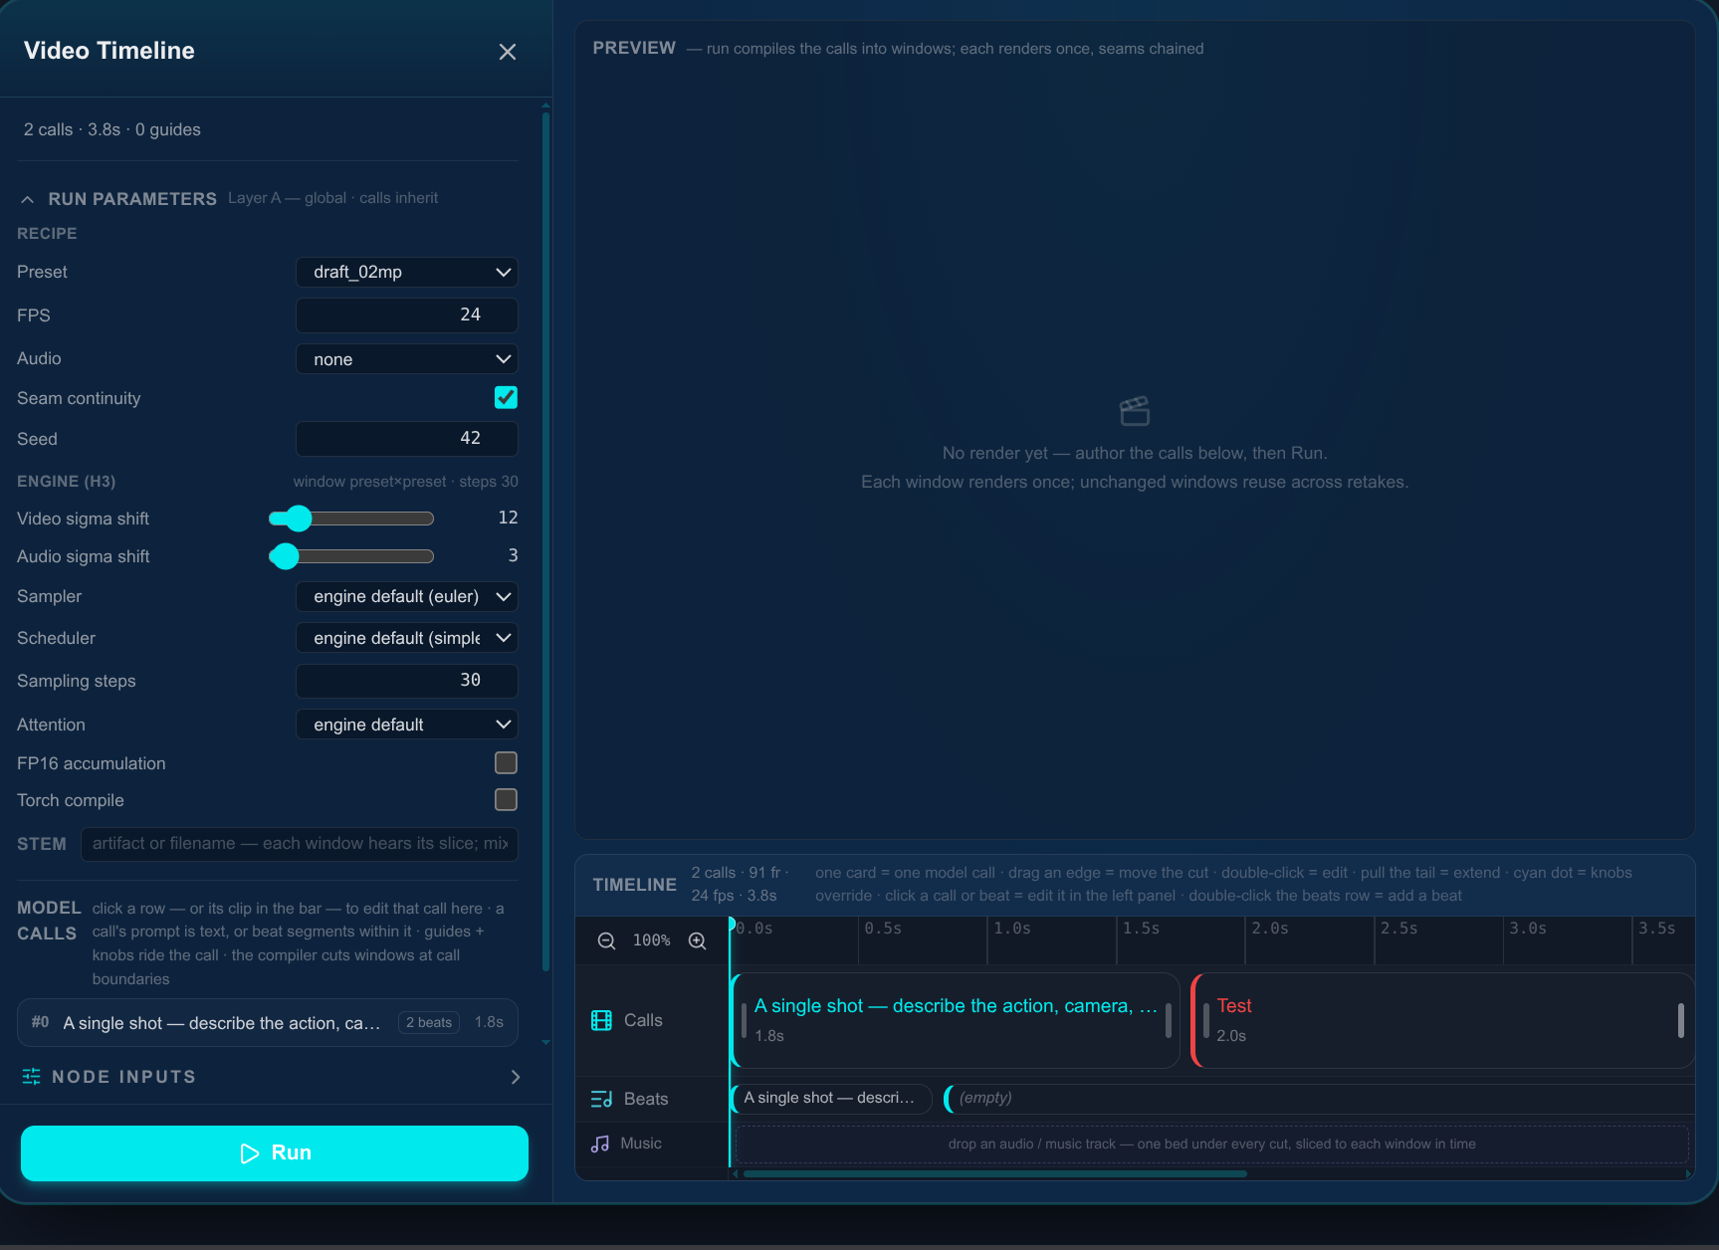
Task: Select the (empty) beat segment
Action: 1318,1098
